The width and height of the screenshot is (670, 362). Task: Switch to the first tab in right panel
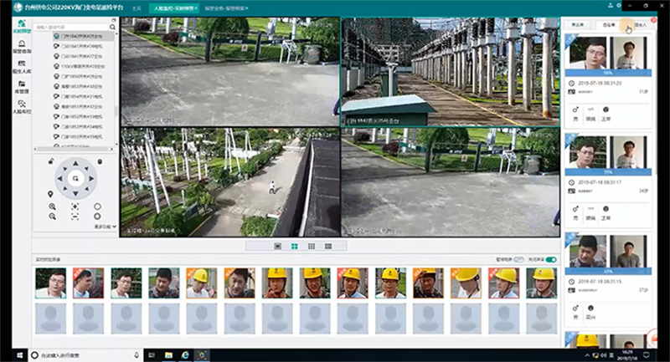577,25
